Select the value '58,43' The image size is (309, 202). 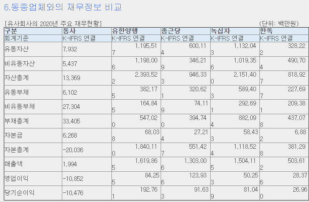tap(251, 132)
